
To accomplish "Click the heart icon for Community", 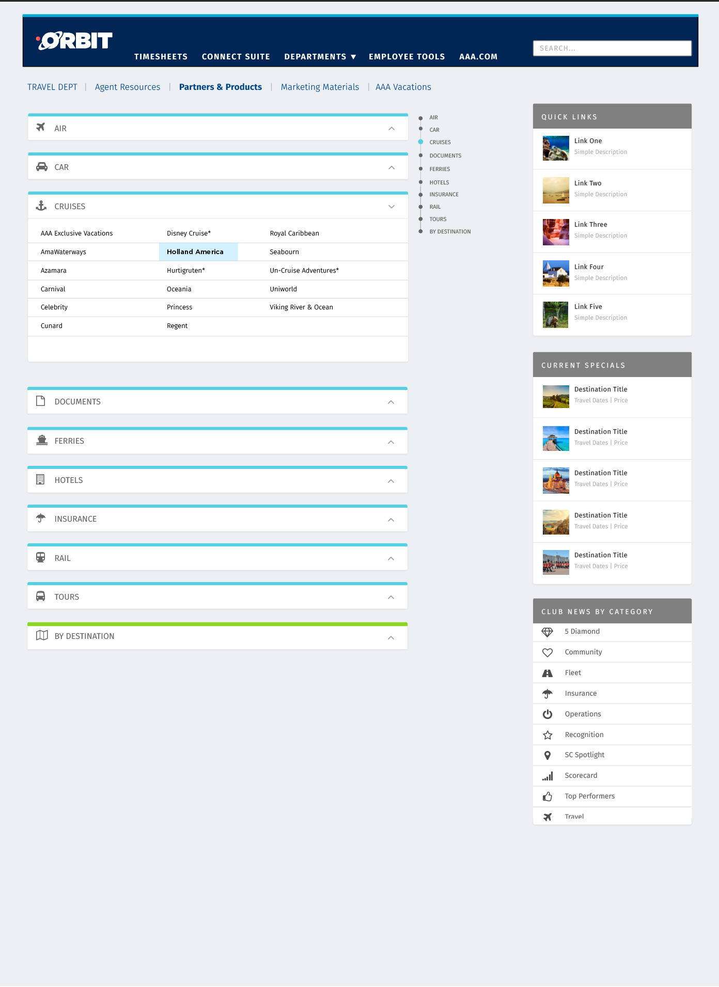I will (548, 652).
